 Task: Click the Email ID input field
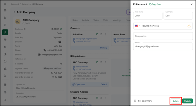point(163,46)
